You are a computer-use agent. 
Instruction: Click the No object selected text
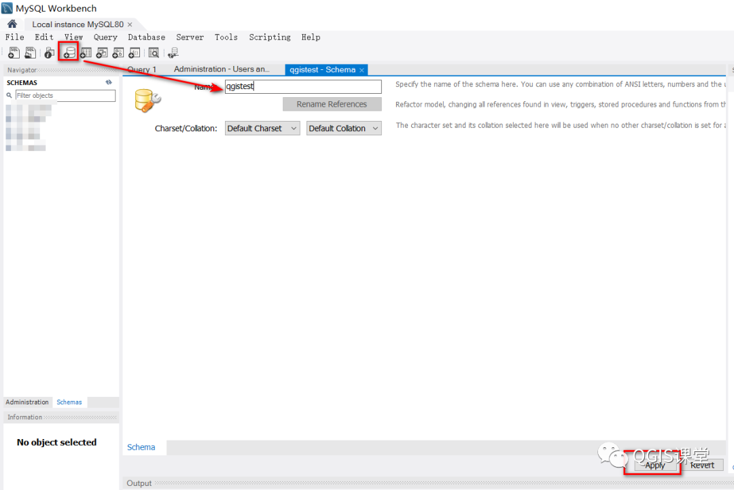[56, 442]
